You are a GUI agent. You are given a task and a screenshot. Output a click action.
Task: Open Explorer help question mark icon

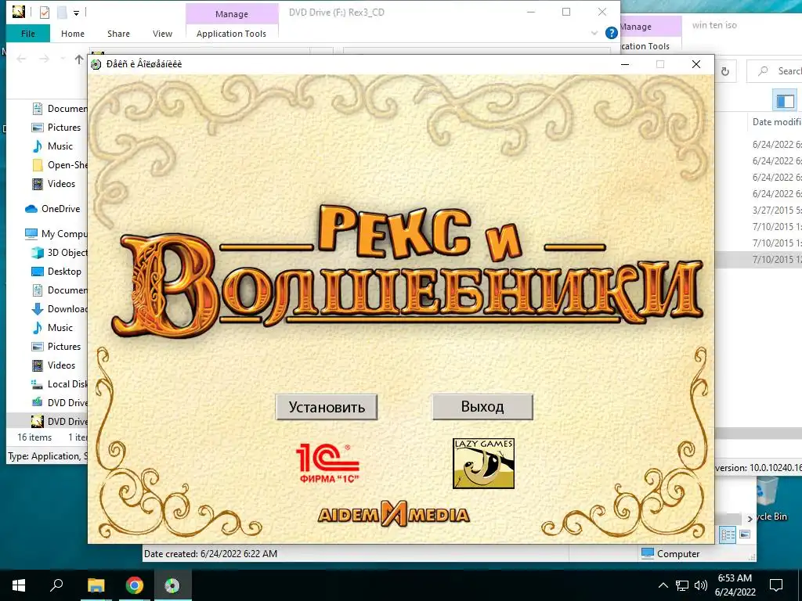coord(611,33)
